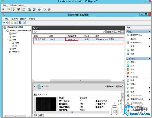Image resolution: width=152 pixels, height=118 pixels.
Task: Switch to the 资源 tab
Action: coord(41,115)
